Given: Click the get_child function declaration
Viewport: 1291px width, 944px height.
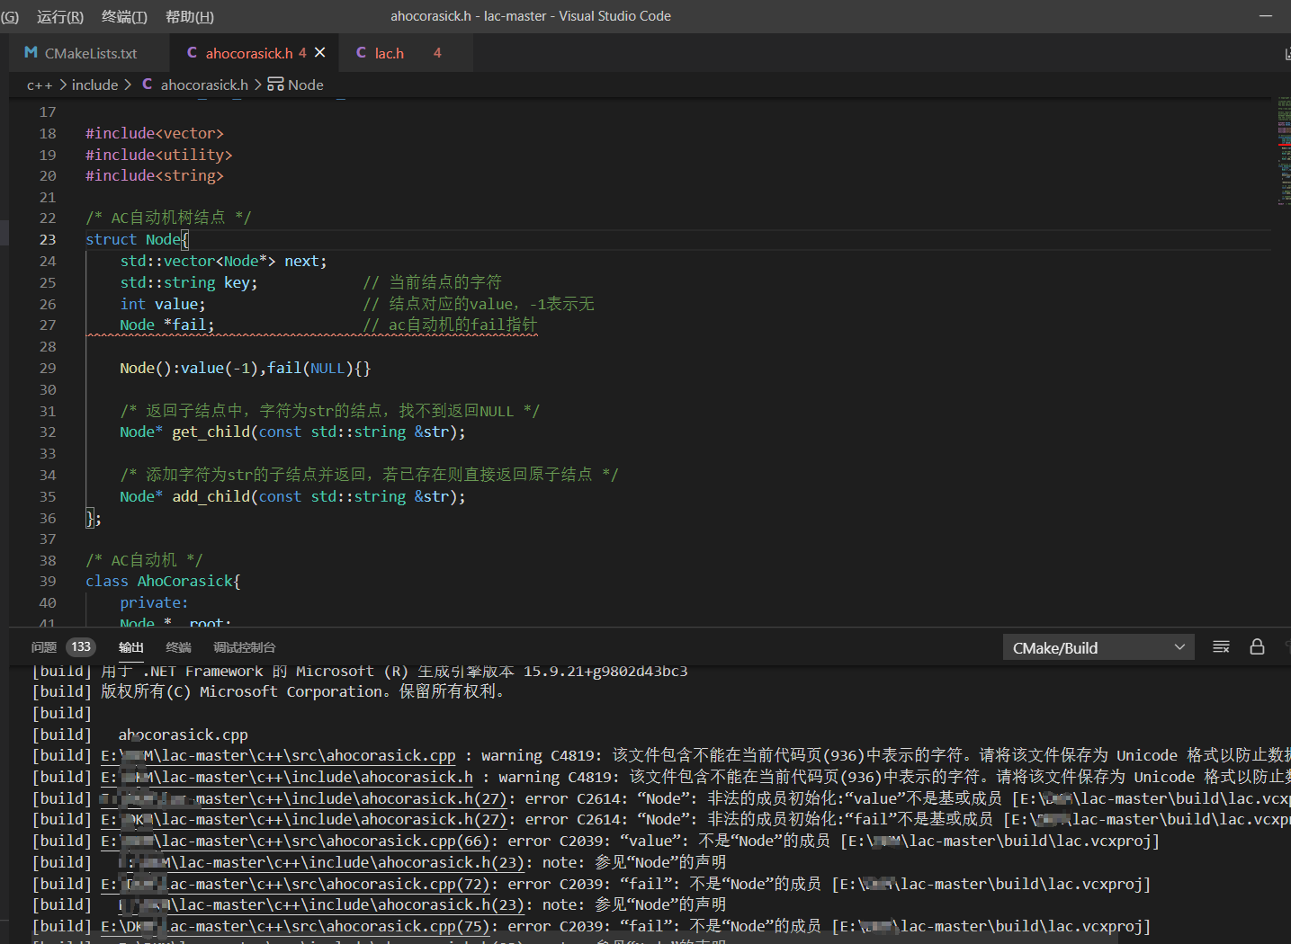Looking at the screenshot, I should (x=293, y=432).
